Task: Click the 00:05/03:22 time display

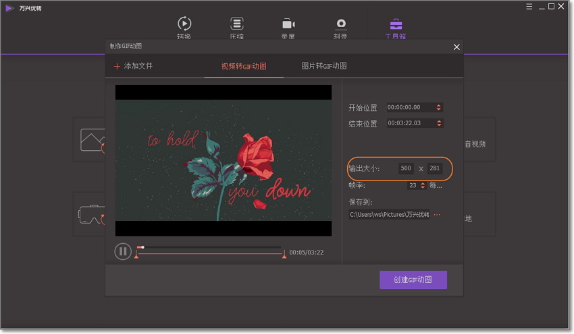Action: click(307, 253)
